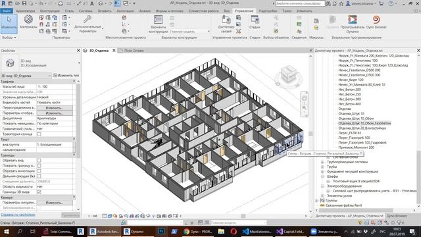The height and width of the screenshot is (237, 421).
Task: Click the Масштаб вида value 1 : 100
Action: 55,87
